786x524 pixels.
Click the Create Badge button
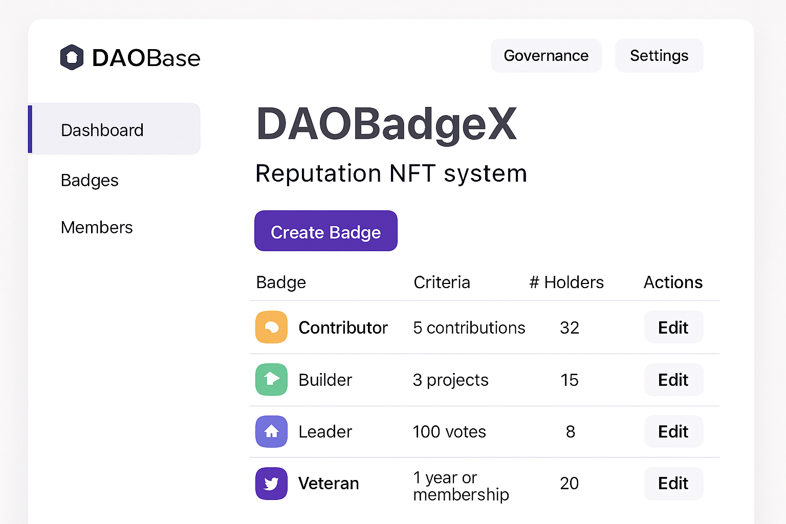[325, 231]
